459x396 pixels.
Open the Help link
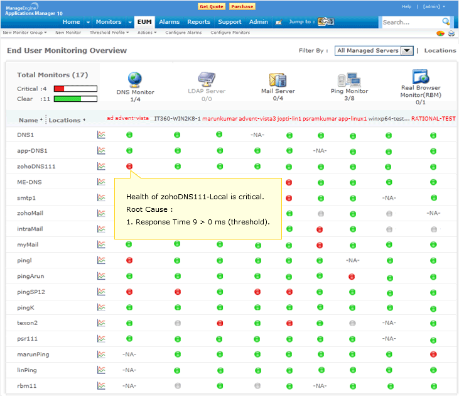click(407, 6)
